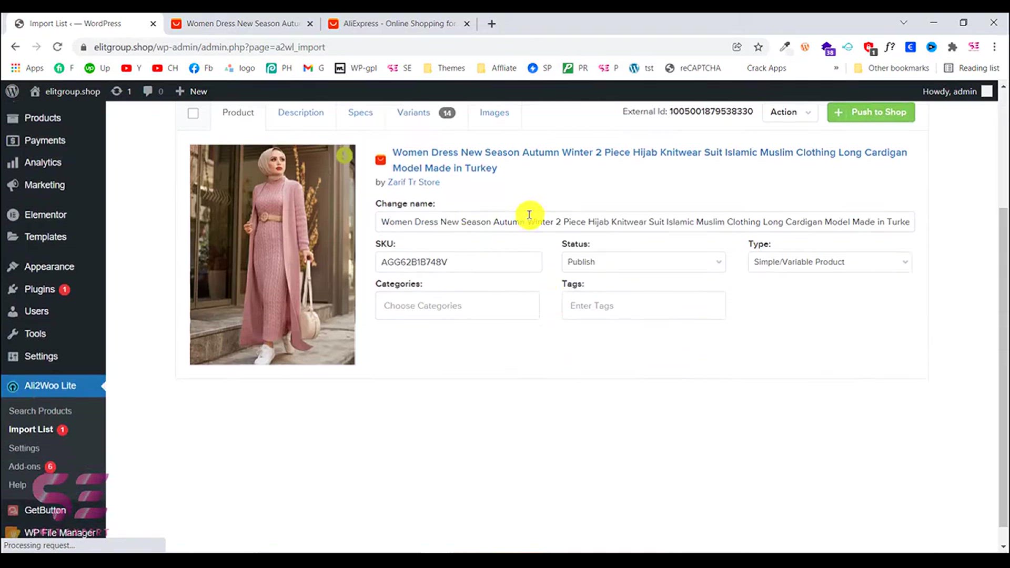This screenshot has width=1010, height=568.
Task: Open Ali2Woo Settings submenu
Action: tap(24, 448)
